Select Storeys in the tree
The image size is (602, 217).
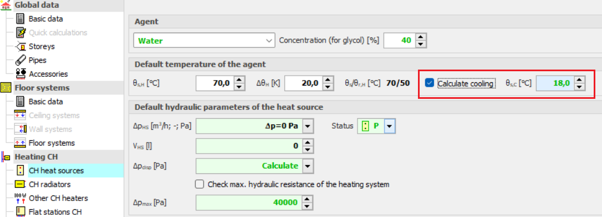[x=42, y=46]
